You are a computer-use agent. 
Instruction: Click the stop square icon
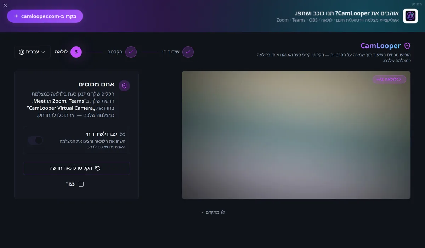pos(81,184)
